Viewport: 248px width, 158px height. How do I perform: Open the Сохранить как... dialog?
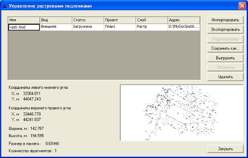(x=225, y=48)
